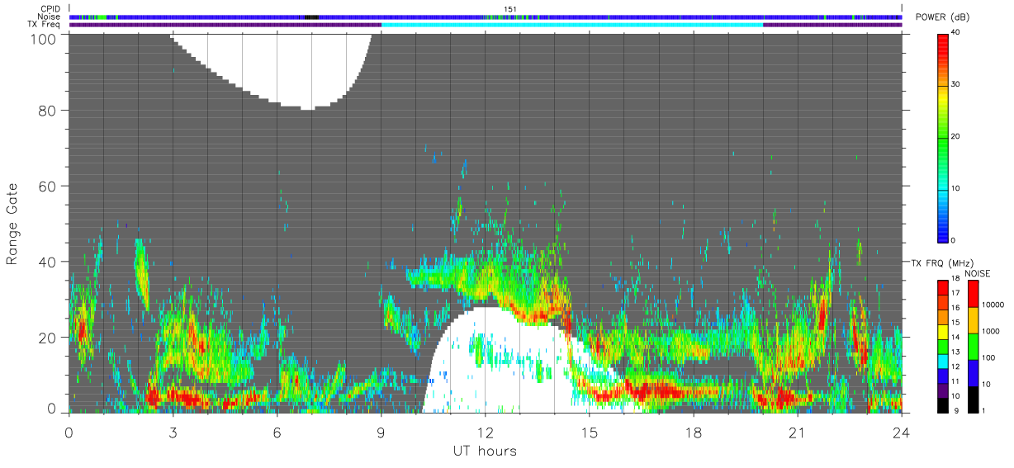Pick the purple swatch in the TX FRQ legend
Image resolution: width=1014 pixels, height=468 pixels.
pyautogui.click(x=942, y=390)
